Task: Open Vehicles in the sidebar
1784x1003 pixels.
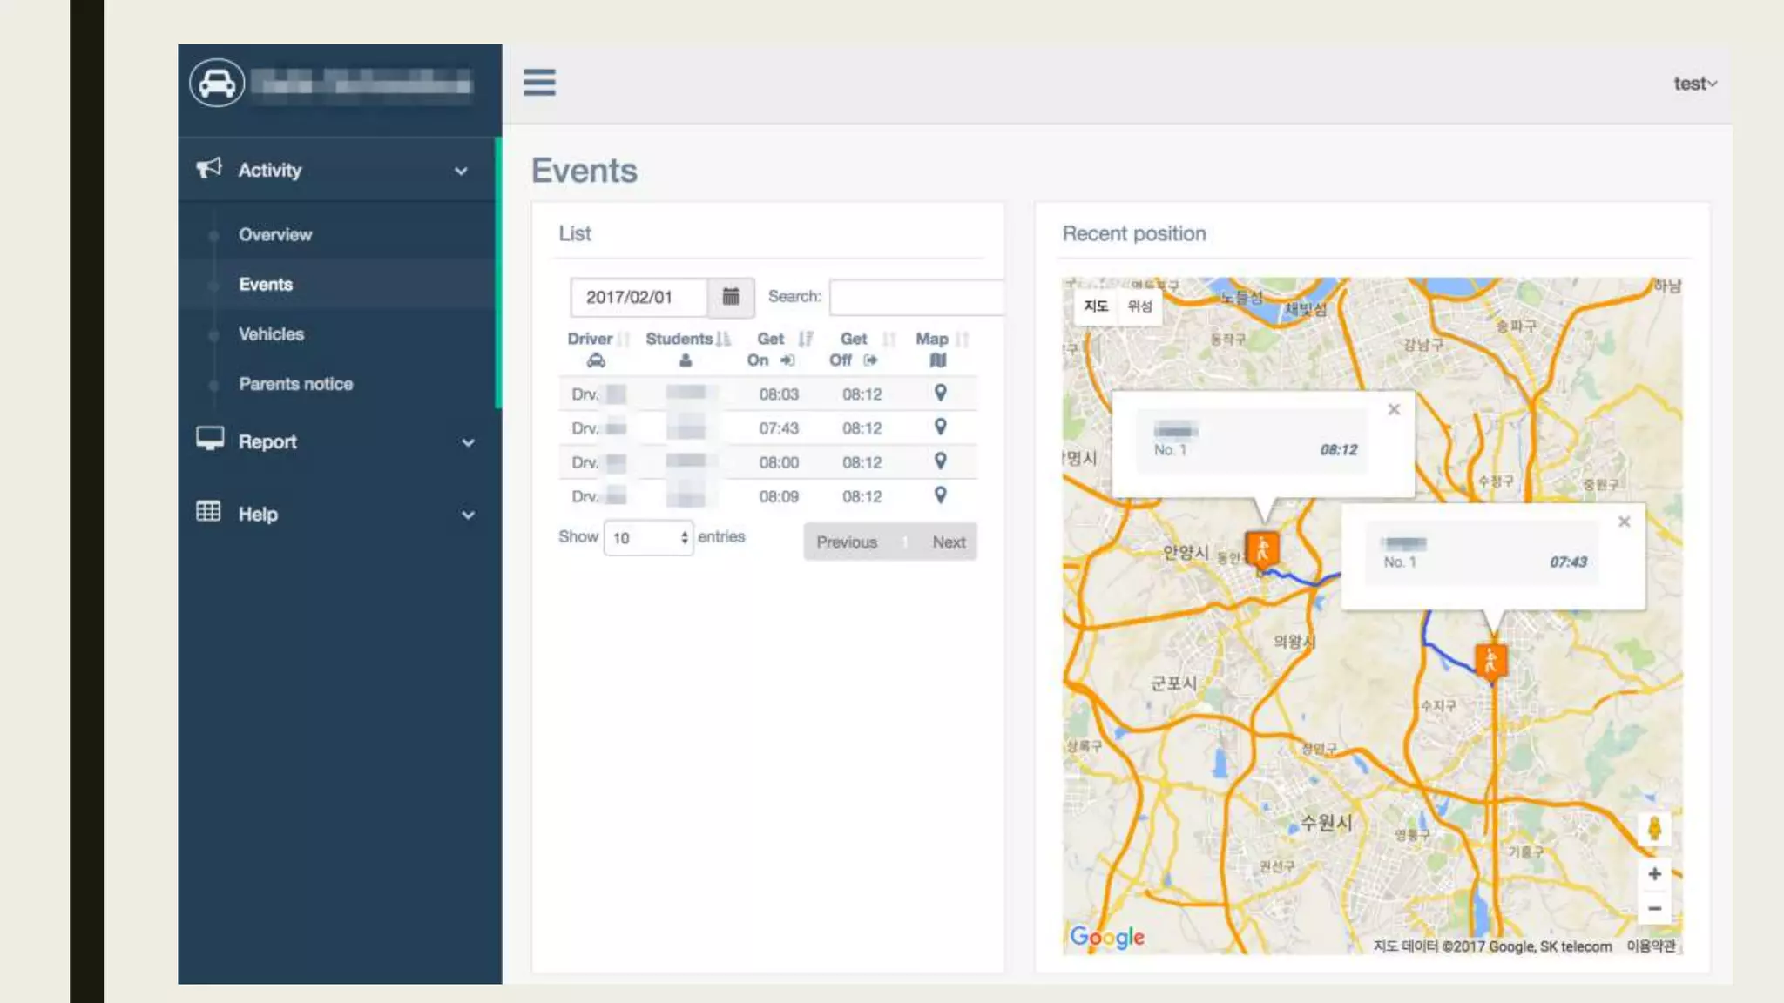Action: [271, 334]
